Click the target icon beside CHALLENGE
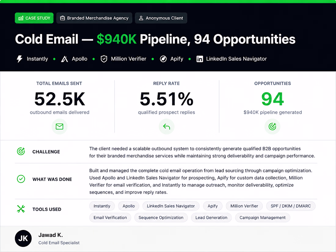This screenshot has width=336, height=252. click(21, 152)
